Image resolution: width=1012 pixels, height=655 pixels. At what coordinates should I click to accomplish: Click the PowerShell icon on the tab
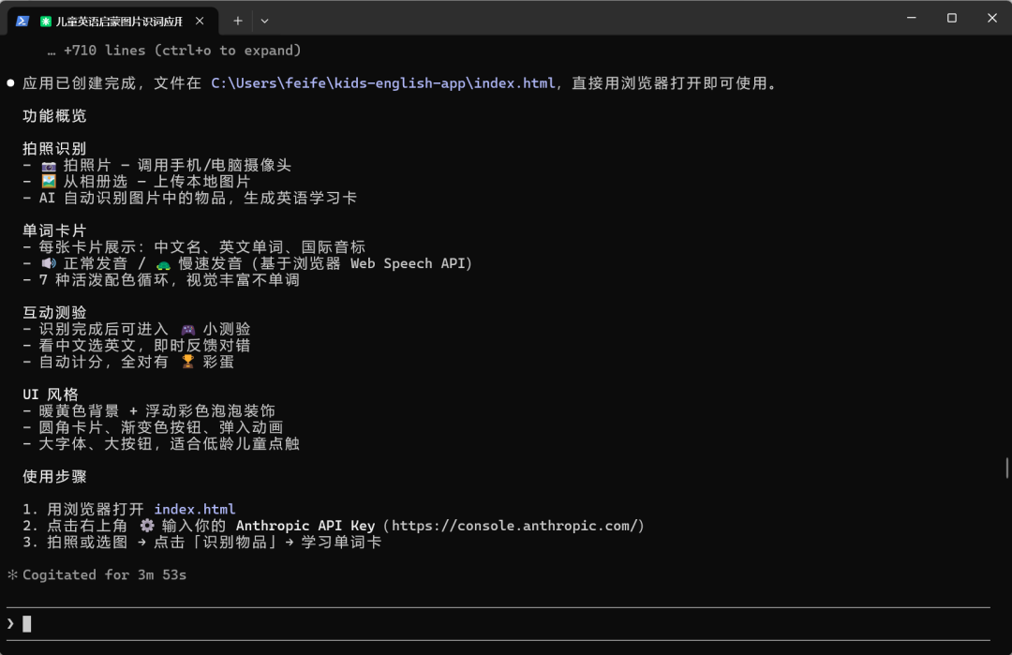click(x=22, y=20)
